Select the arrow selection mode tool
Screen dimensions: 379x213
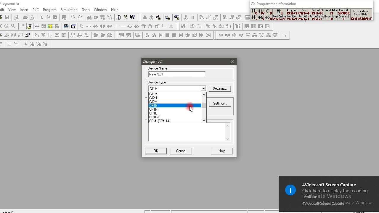82,26
